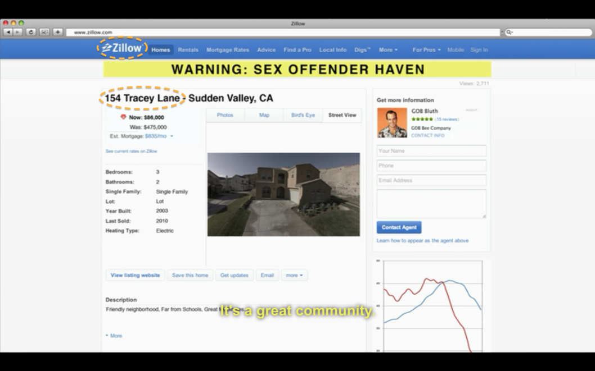Click the price history chart
Image resolution: width=595 pixels, height=371 pixels.
pyautogui.click(x=432, y=306)
